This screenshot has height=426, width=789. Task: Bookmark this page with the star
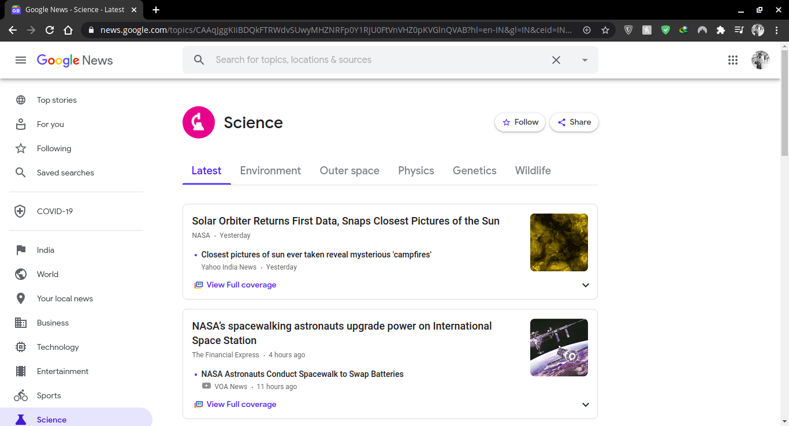pos(605,30)
